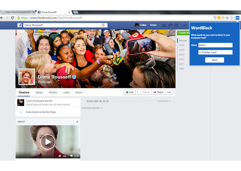This screenshot has width=241, height=171.
Task: Open the three-dots more actions button
Action: 169,92
